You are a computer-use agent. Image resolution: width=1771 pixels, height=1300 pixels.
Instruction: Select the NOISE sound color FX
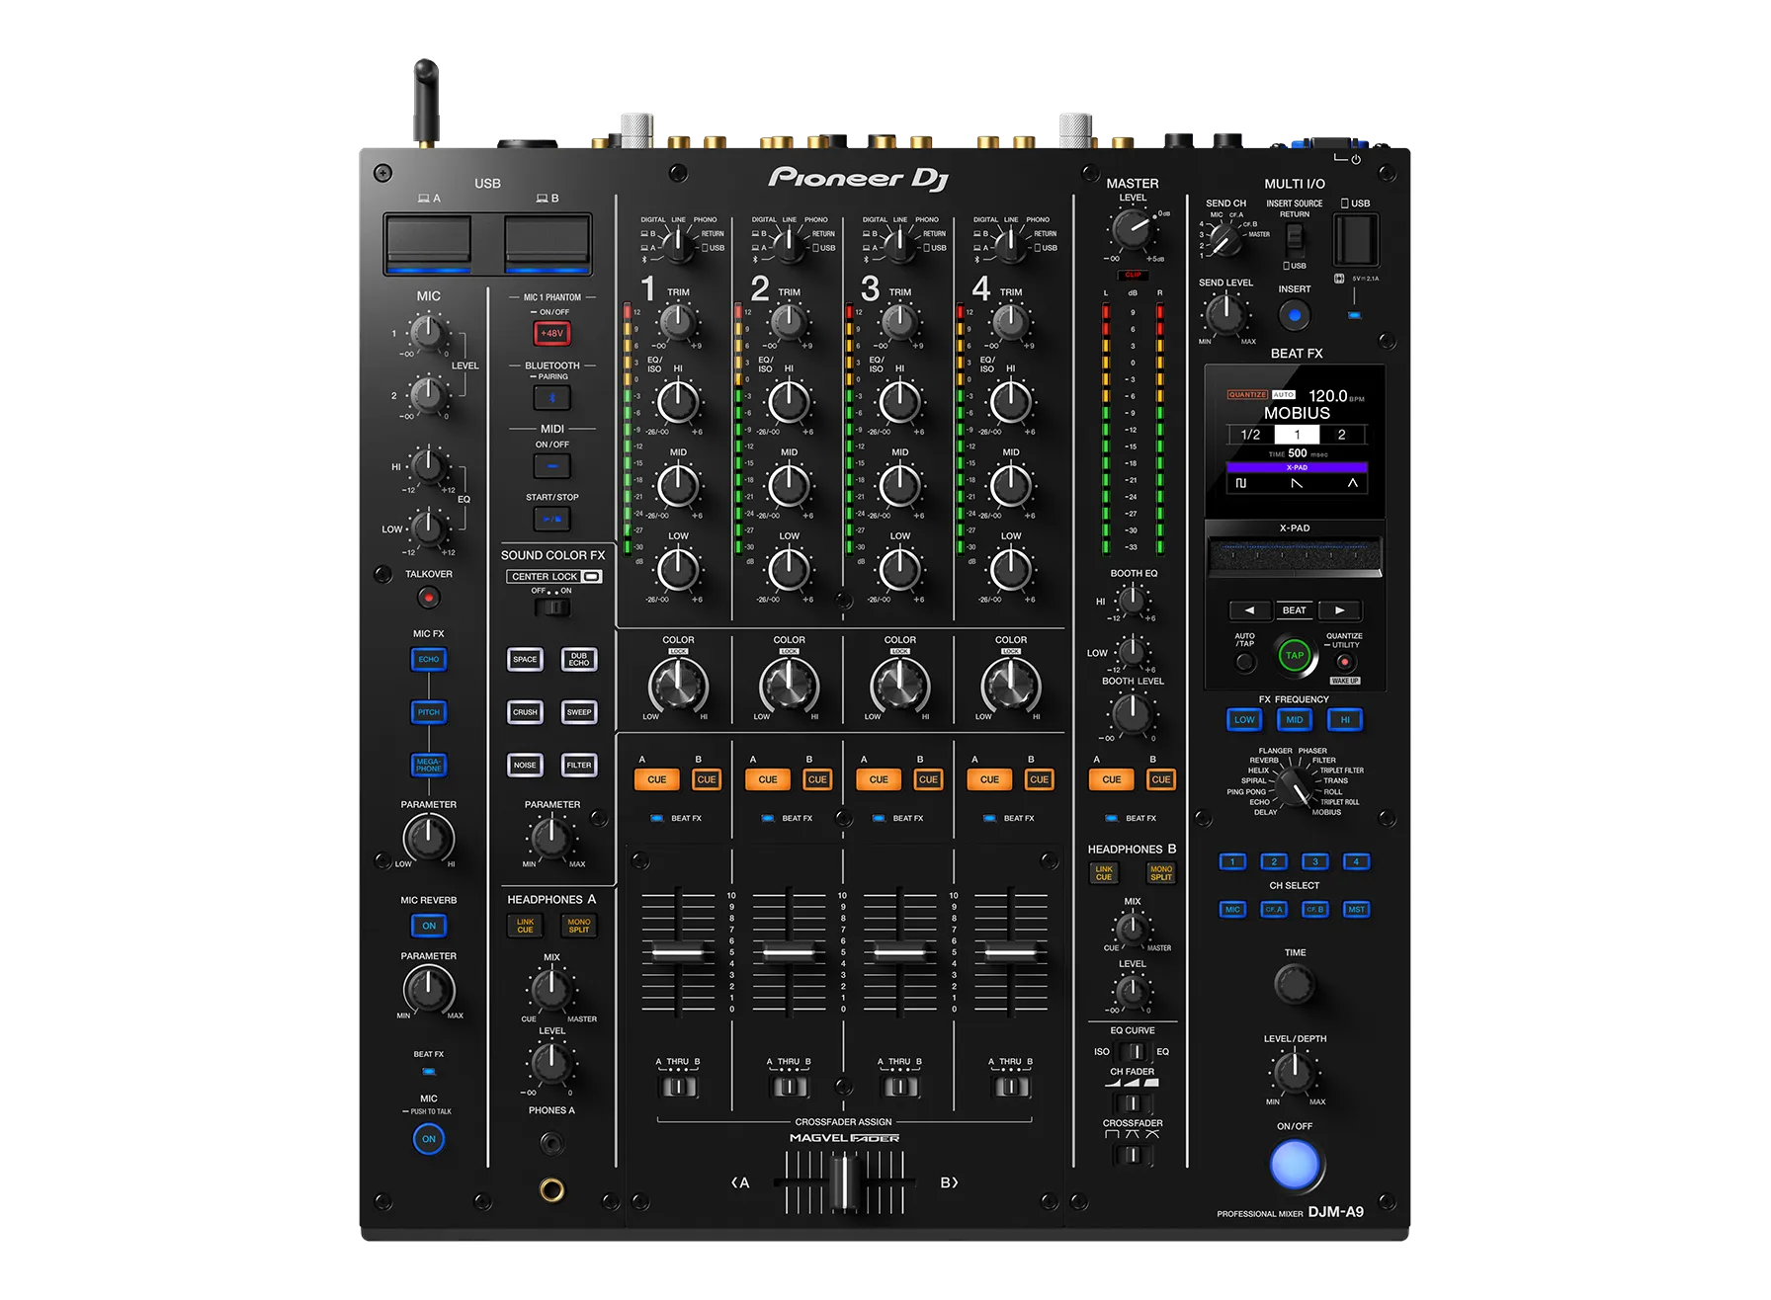tap(525, 765)
